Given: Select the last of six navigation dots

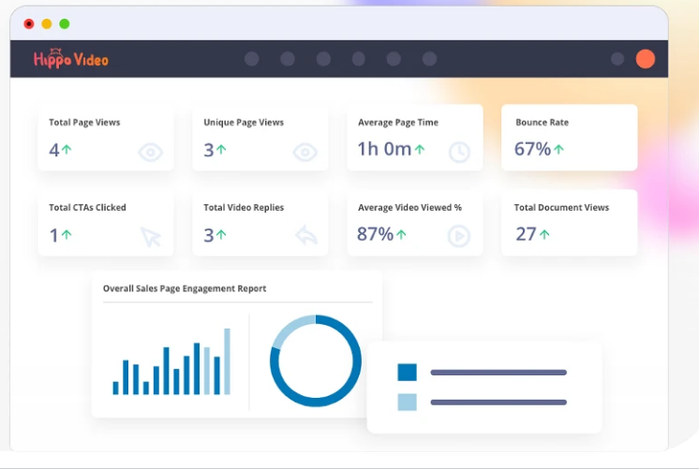Looking at the screenshot, I should click(x=430, y=59).
